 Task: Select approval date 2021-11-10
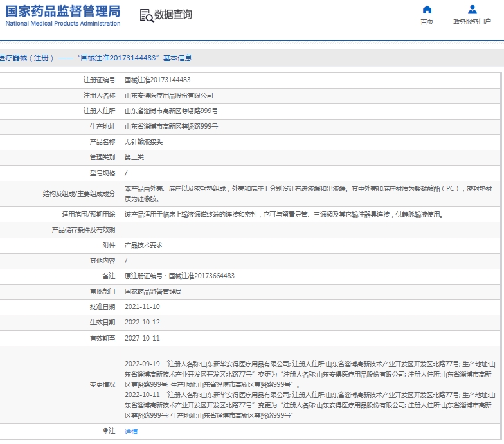[142, 307]
